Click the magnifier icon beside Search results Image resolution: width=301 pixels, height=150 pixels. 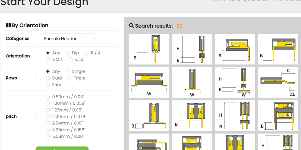point(131,26)
